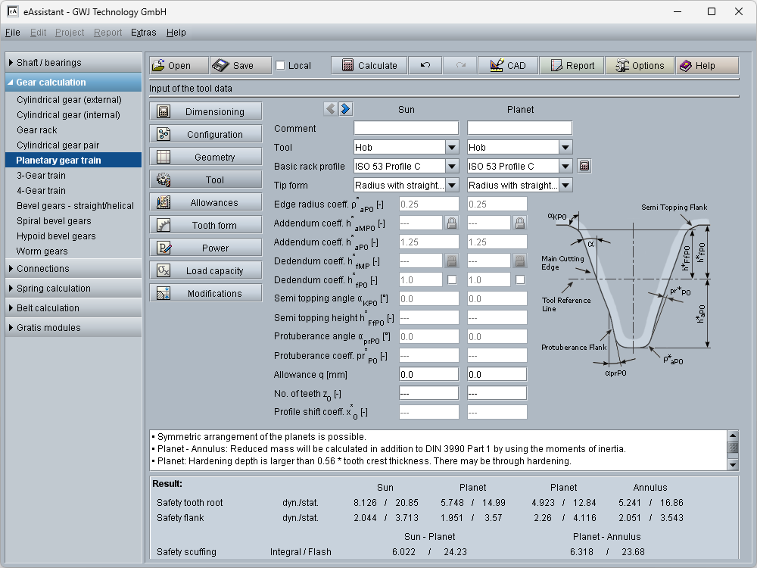This screenshot has height=568, width=757.
Task: Click the blue next-page arrow
Action: point(345,109)
